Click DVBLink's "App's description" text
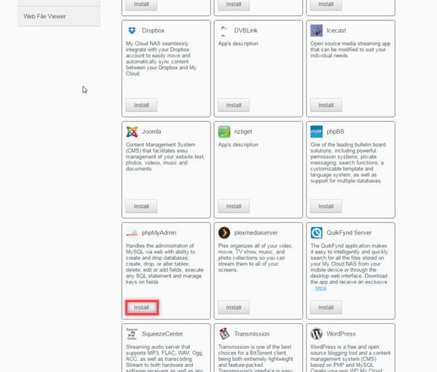This screenshot has width=437, height=372. (238, 44)
